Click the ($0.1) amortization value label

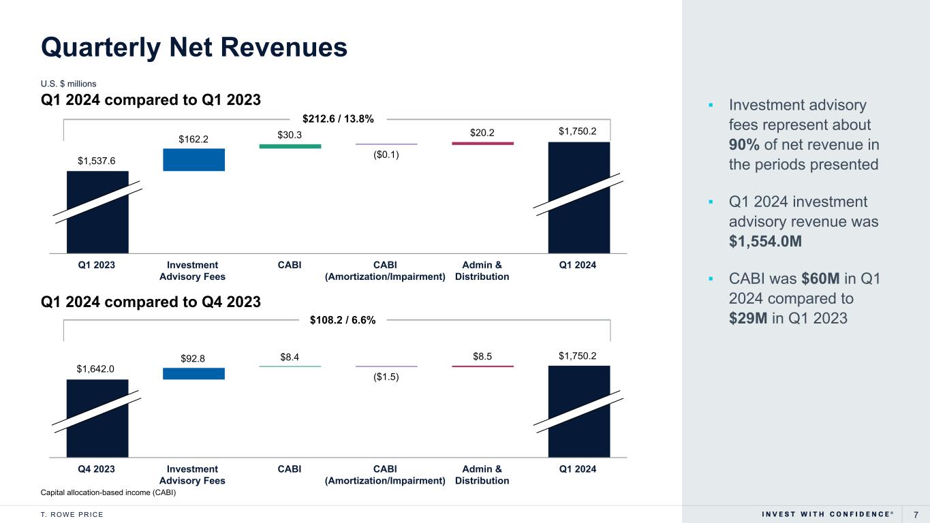pos(386,155)
